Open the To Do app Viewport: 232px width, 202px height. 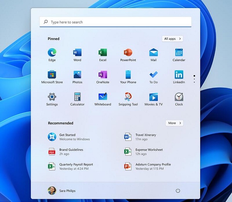pyautogui.click(x=154, y=77)
